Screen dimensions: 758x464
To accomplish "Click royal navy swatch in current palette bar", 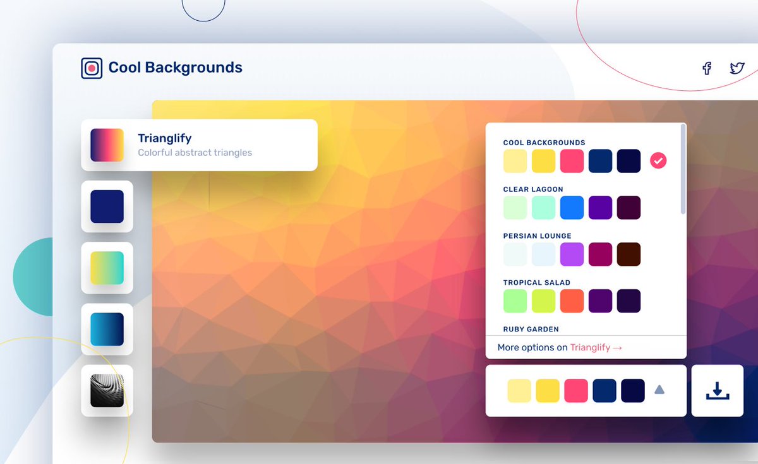I will tap(605, 391).
